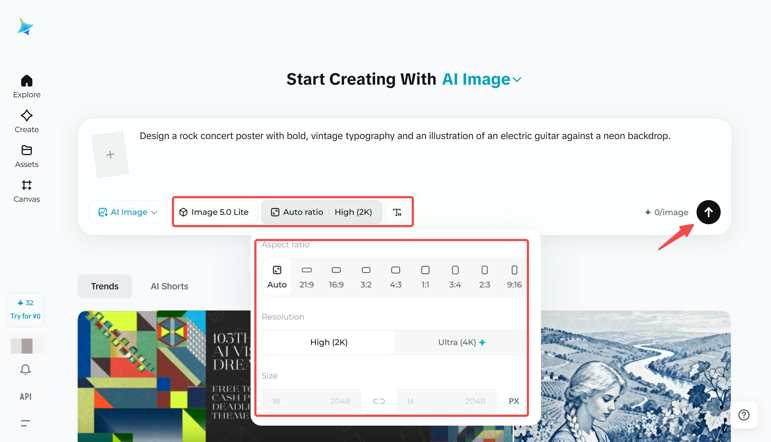Open the Canvas workspace
Screen dimensions: 771x442
27,191
